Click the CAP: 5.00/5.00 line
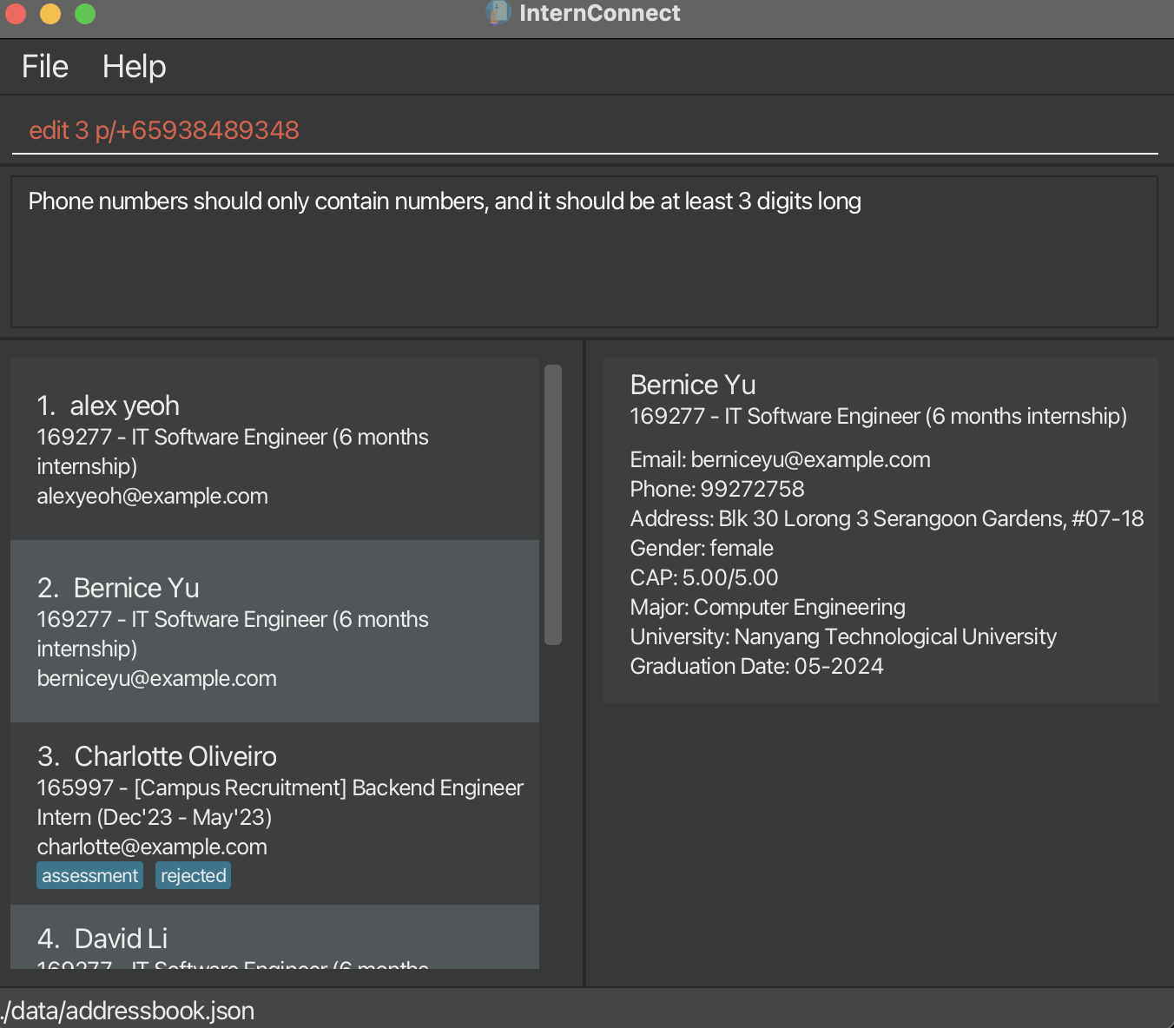 pos(704,577)
